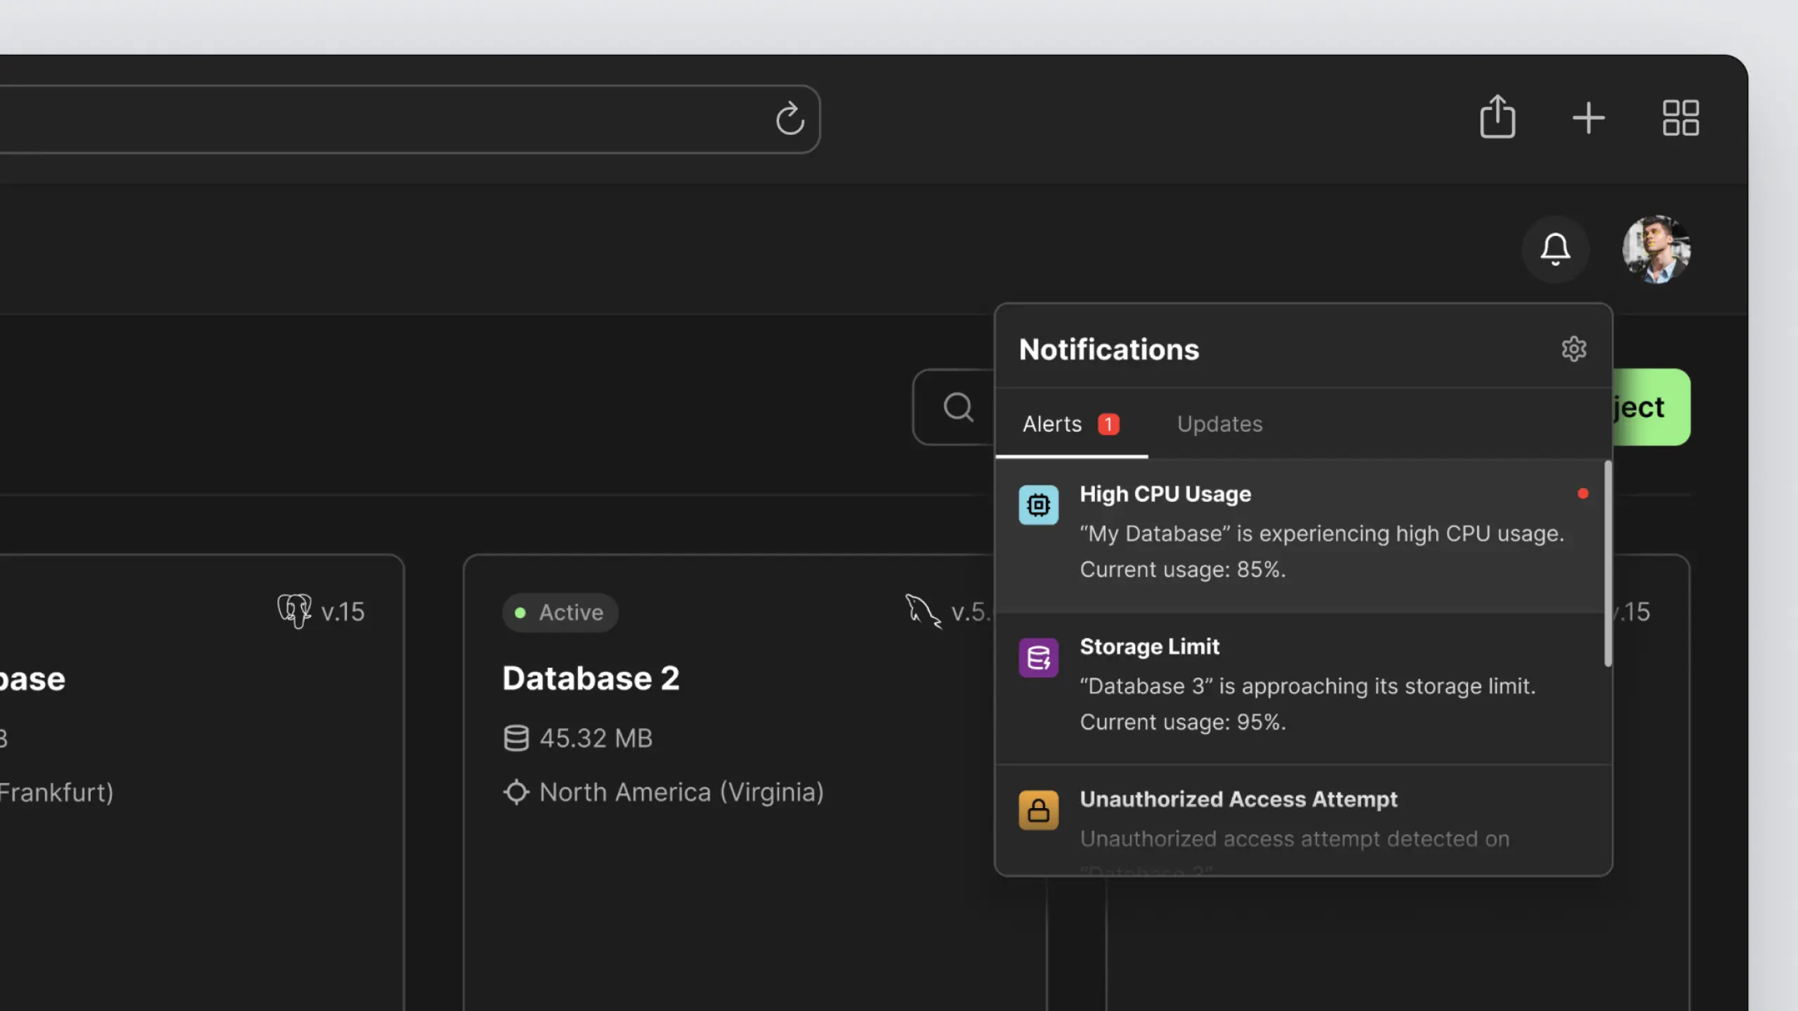Screen dimensions: 1798x1011
Task: Switch to the Updates tab
Action: (1219, 424)
